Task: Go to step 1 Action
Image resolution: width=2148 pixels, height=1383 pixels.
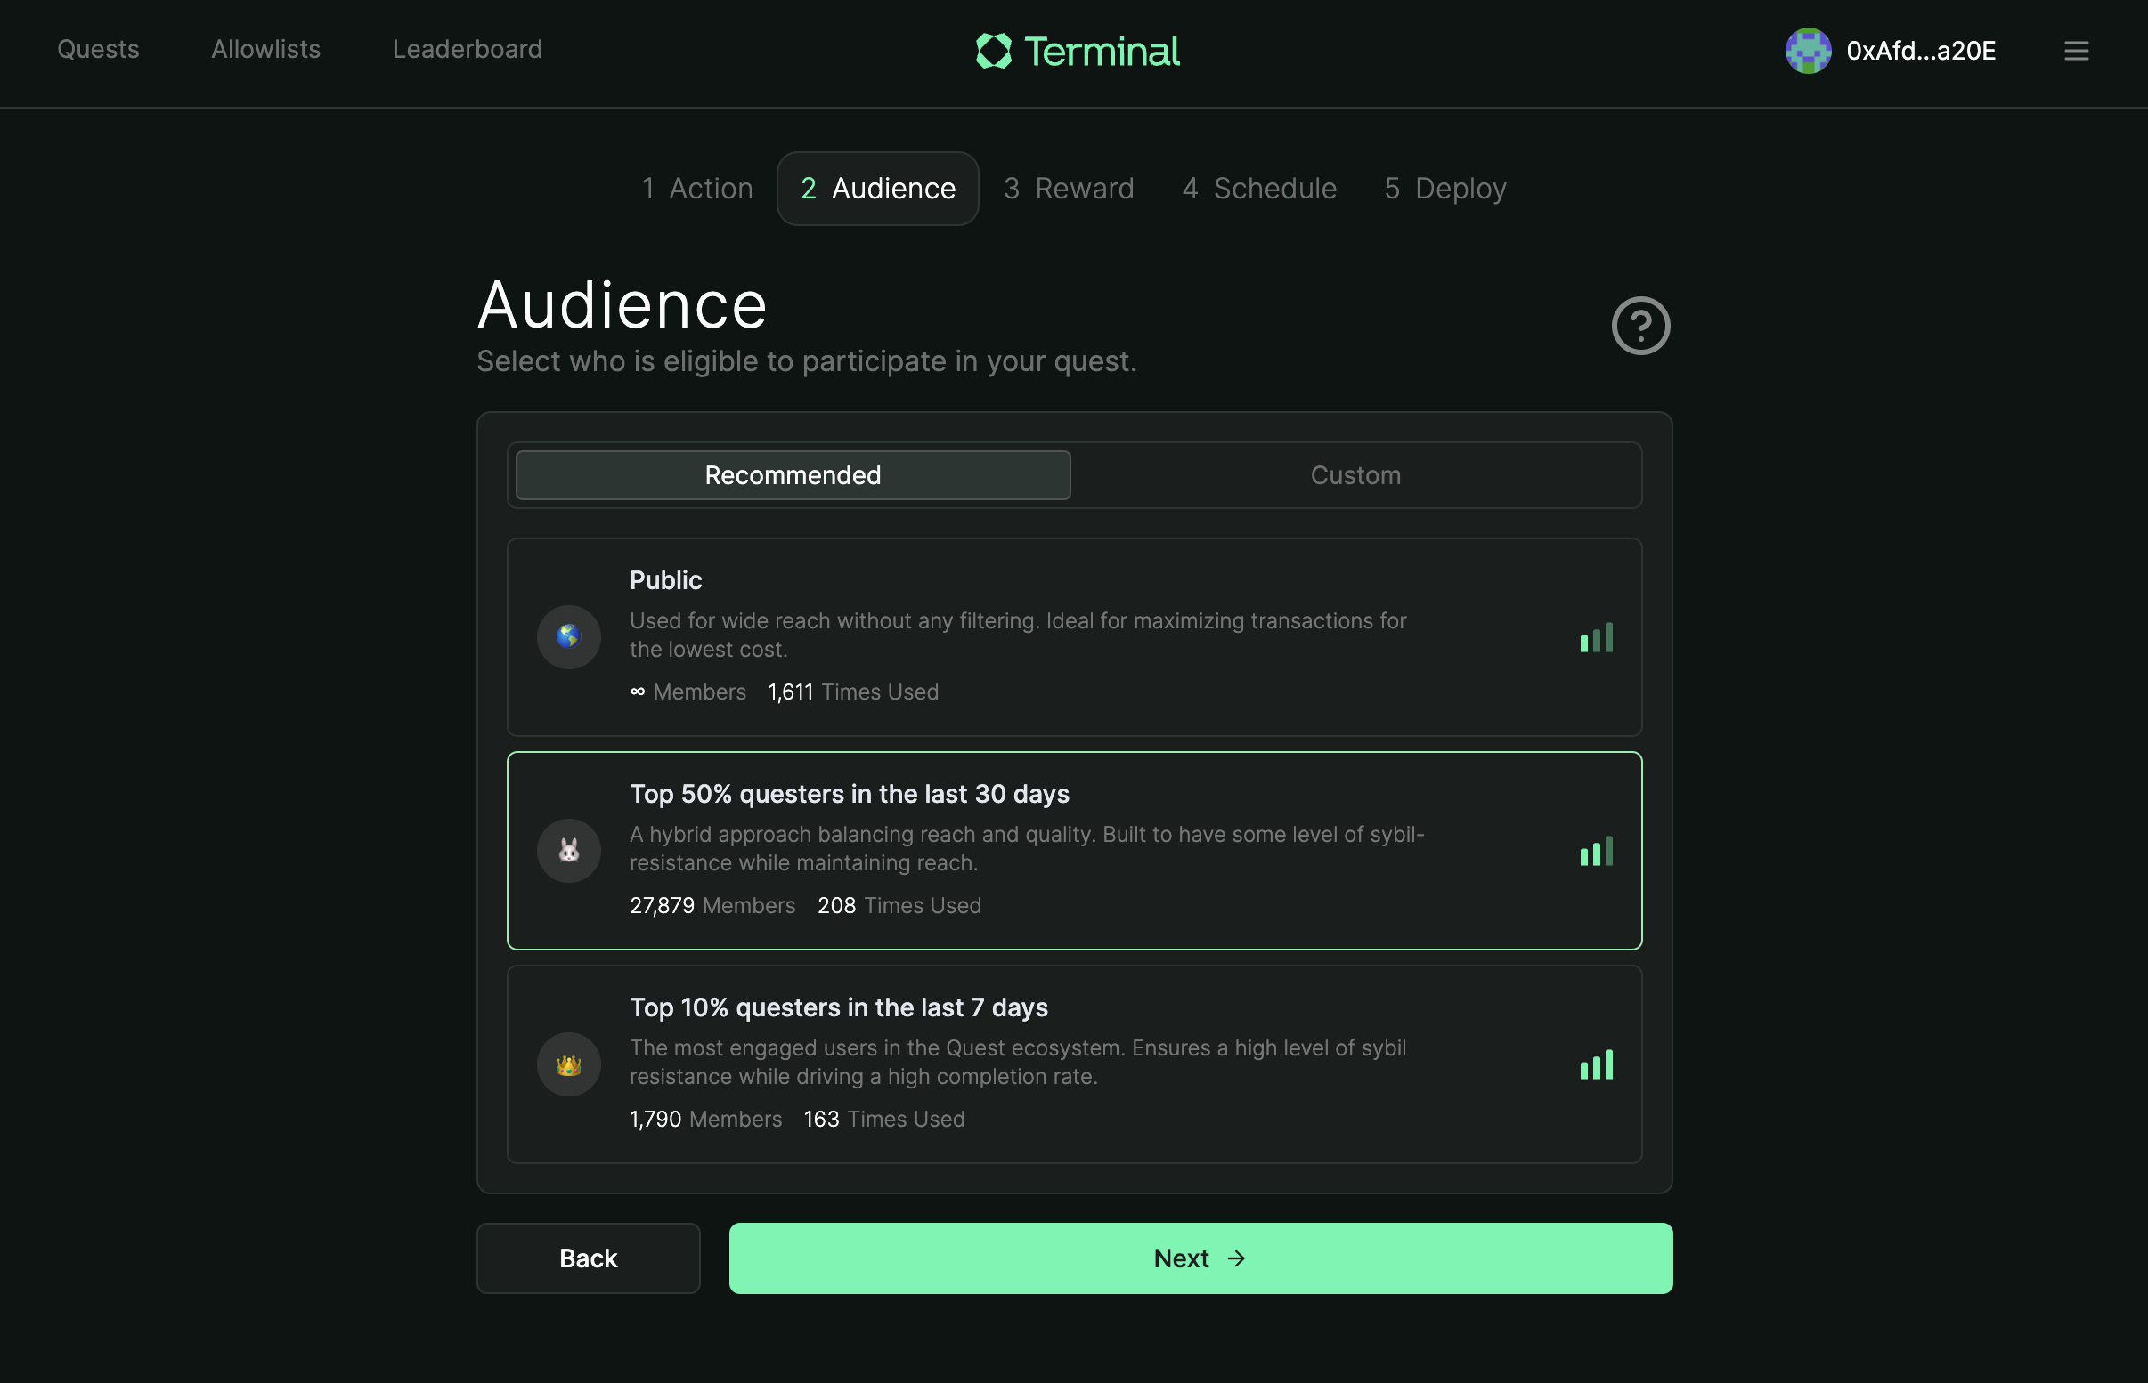Action: (697, 189)
